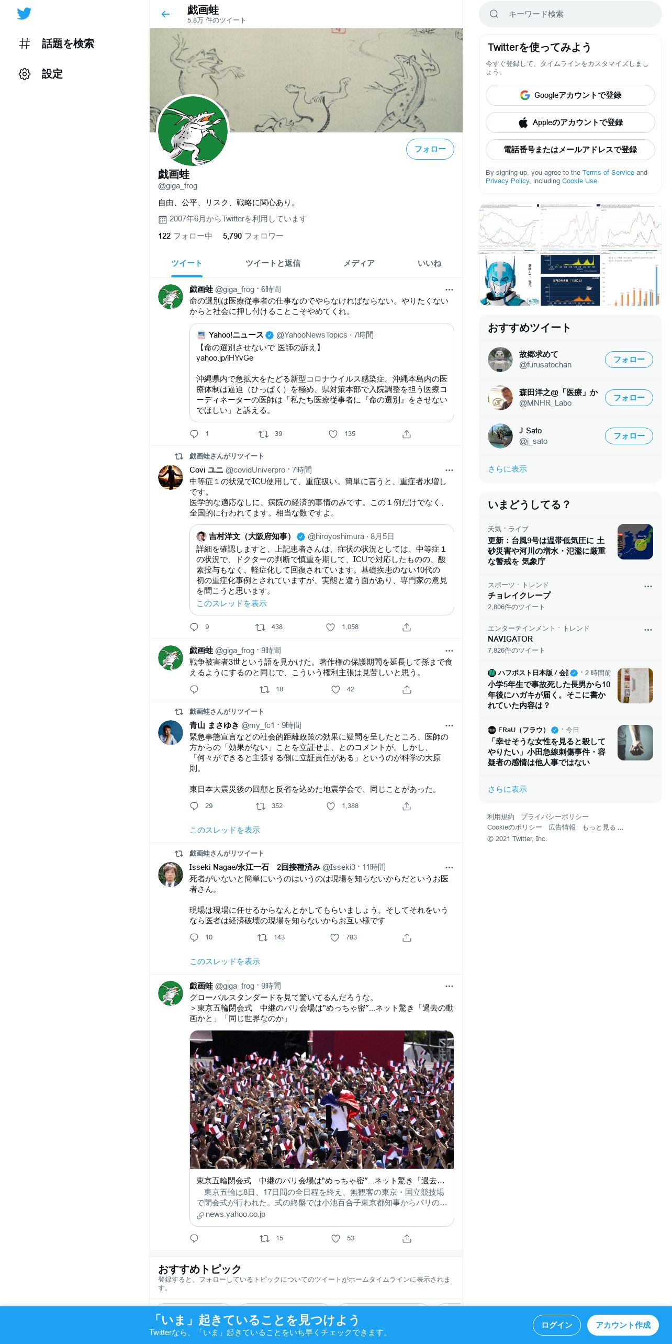Open the Cookie Use link

(x=579, y=181)
